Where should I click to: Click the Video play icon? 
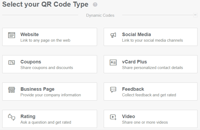(113, 117)
